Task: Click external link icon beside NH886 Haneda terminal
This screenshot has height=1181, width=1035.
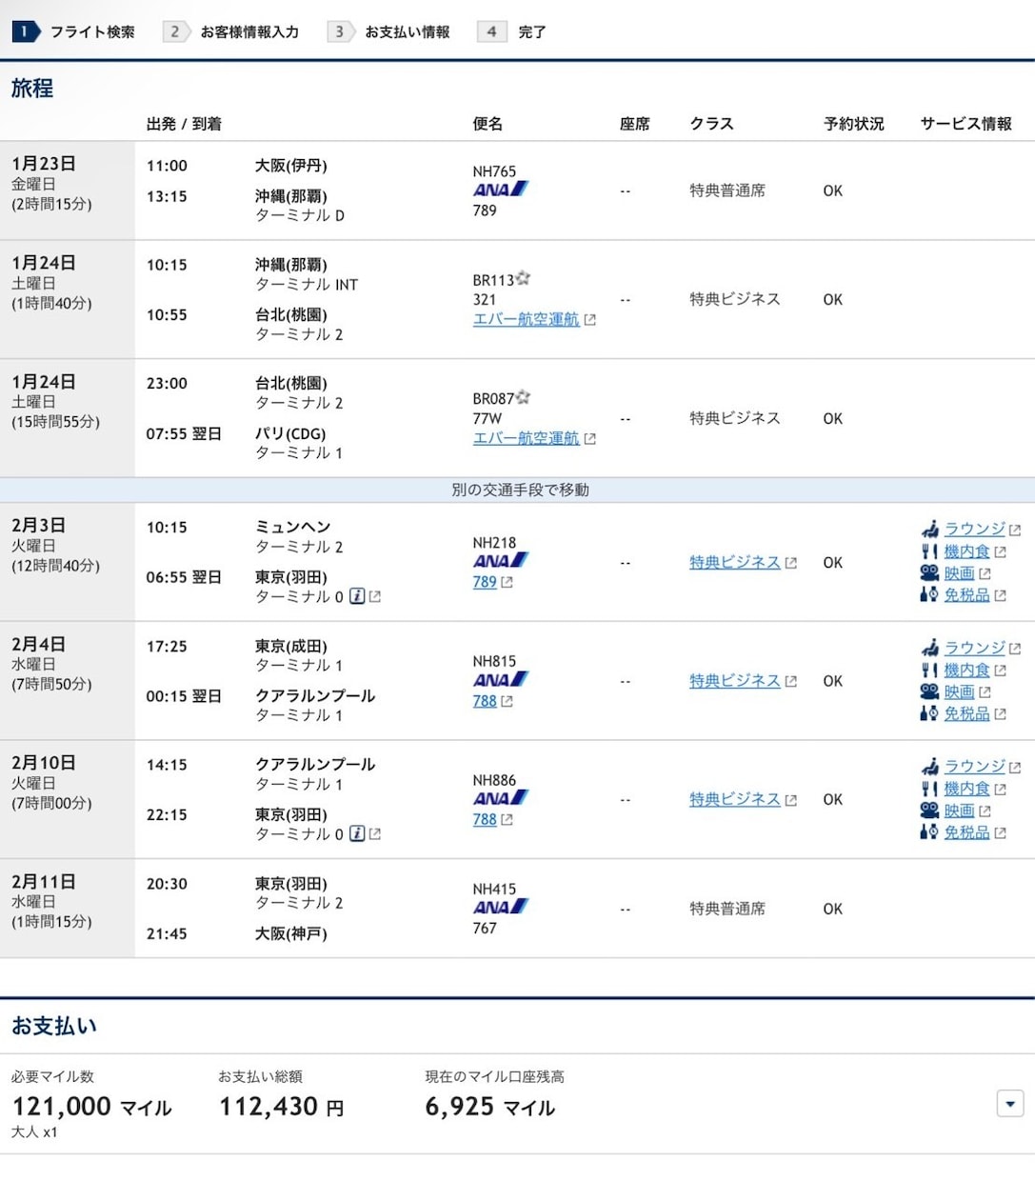Action: tap(375, 833)
